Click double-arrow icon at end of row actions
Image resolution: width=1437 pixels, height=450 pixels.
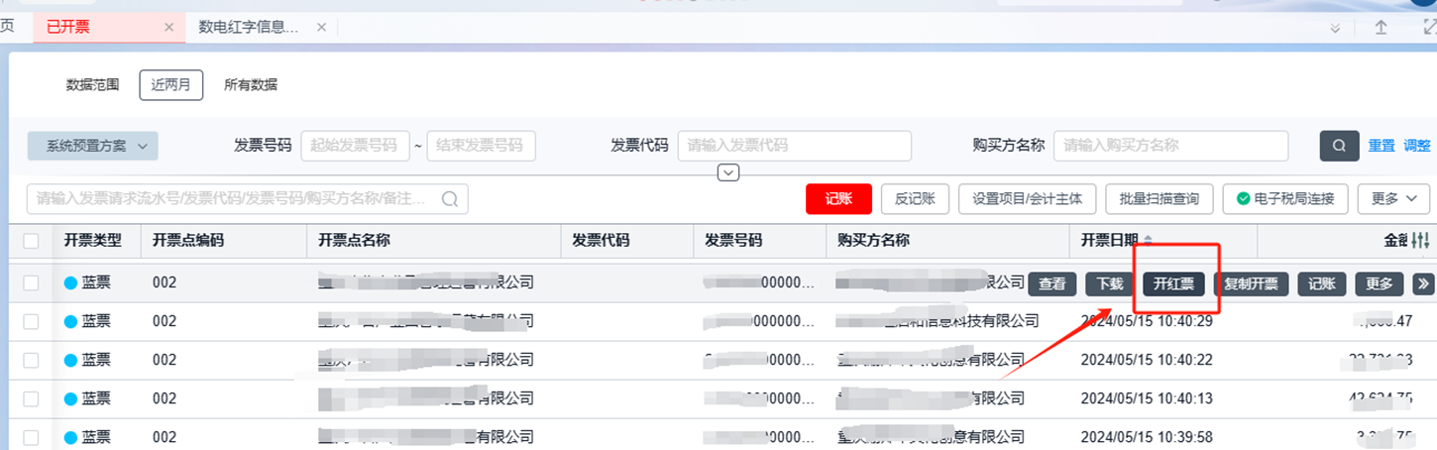pos(1423,283)
